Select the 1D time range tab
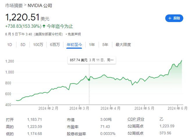This screenshot has height=139, width=192. [10, 45]
